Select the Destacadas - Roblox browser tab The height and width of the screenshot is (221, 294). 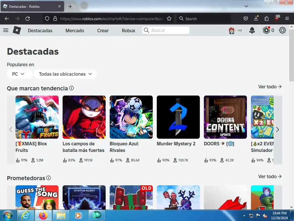tap(32, 6)
